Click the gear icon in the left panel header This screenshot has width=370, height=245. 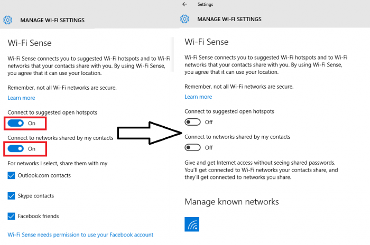point(7,21)
